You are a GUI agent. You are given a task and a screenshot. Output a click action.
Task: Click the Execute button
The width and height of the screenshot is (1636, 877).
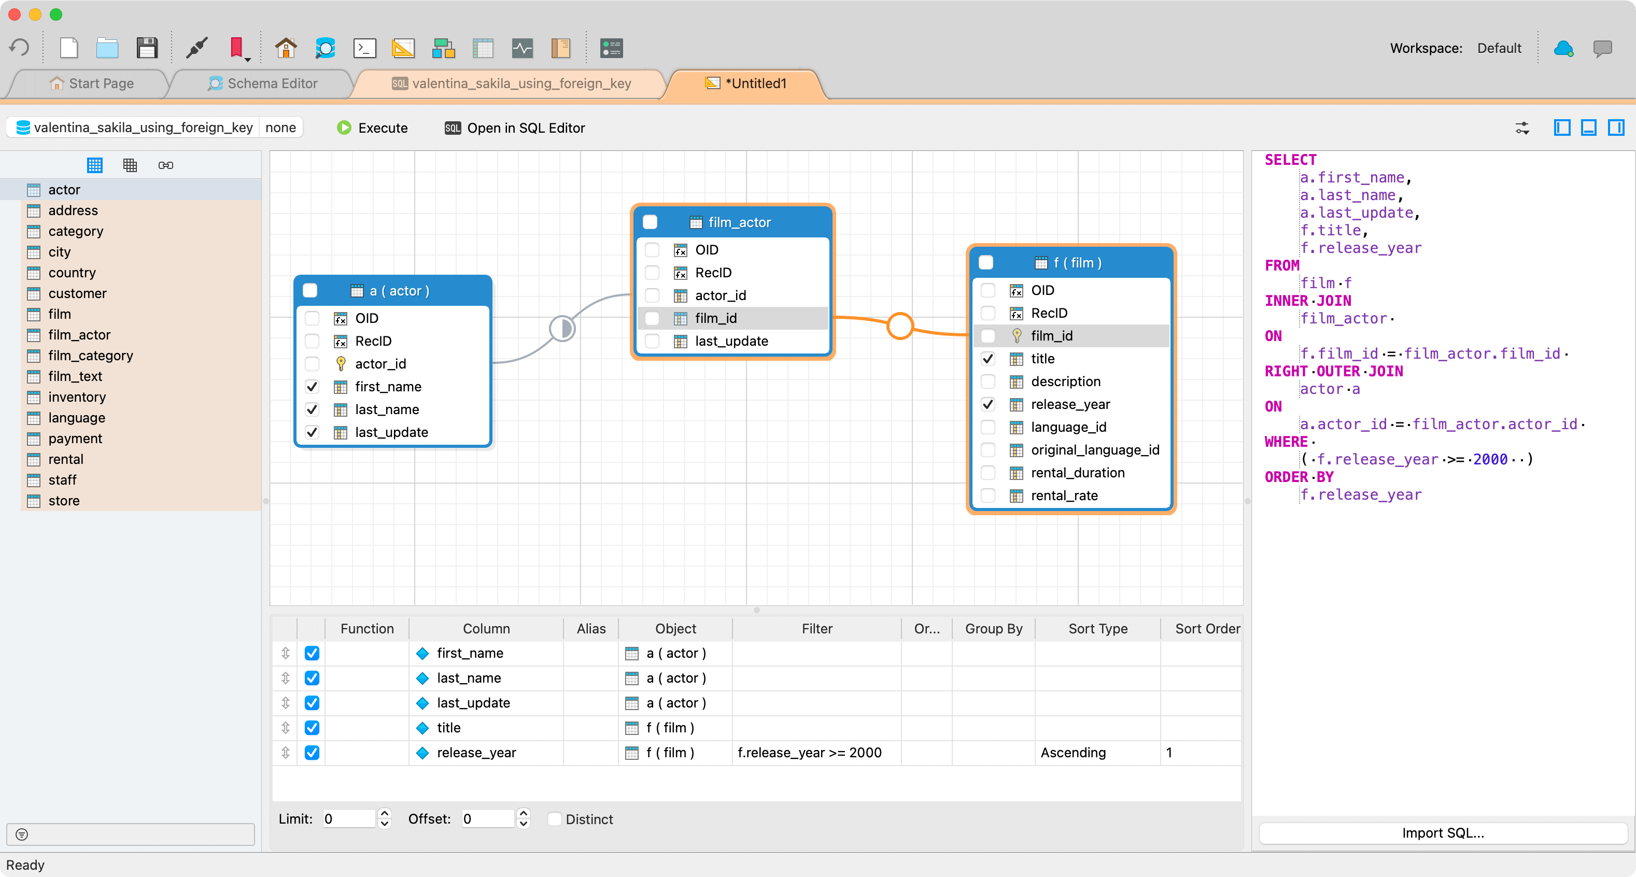[x=372, y=128]
